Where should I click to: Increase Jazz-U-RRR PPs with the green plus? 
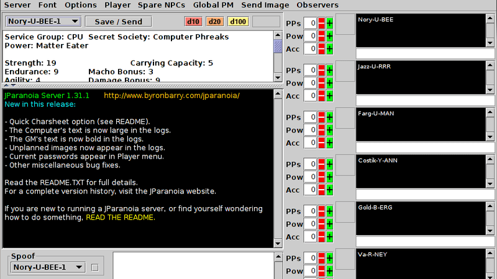pos(330,70)
